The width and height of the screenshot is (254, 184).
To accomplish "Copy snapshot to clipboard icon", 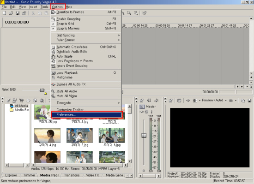I will 243,101.
